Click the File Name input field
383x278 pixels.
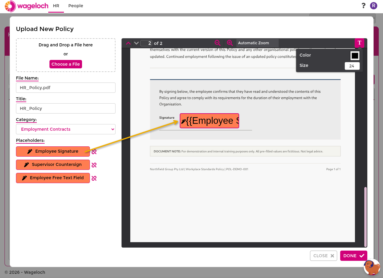(x=66, y=88)
